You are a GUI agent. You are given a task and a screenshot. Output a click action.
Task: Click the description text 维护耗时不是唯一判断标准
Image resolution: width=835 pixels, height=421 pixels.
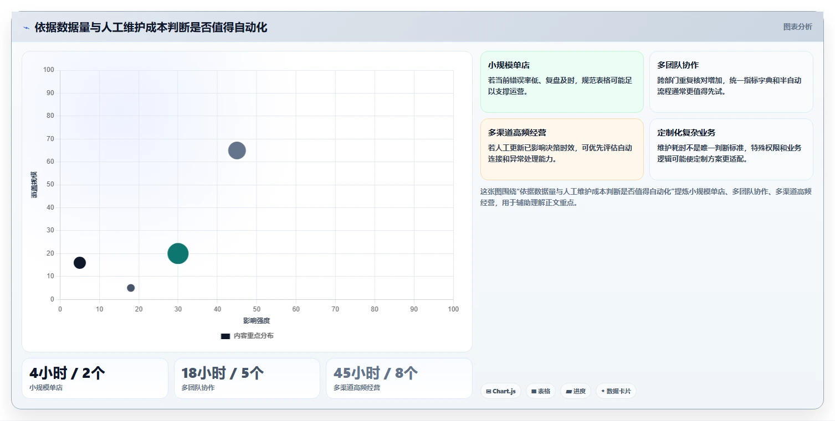[729, 153]
